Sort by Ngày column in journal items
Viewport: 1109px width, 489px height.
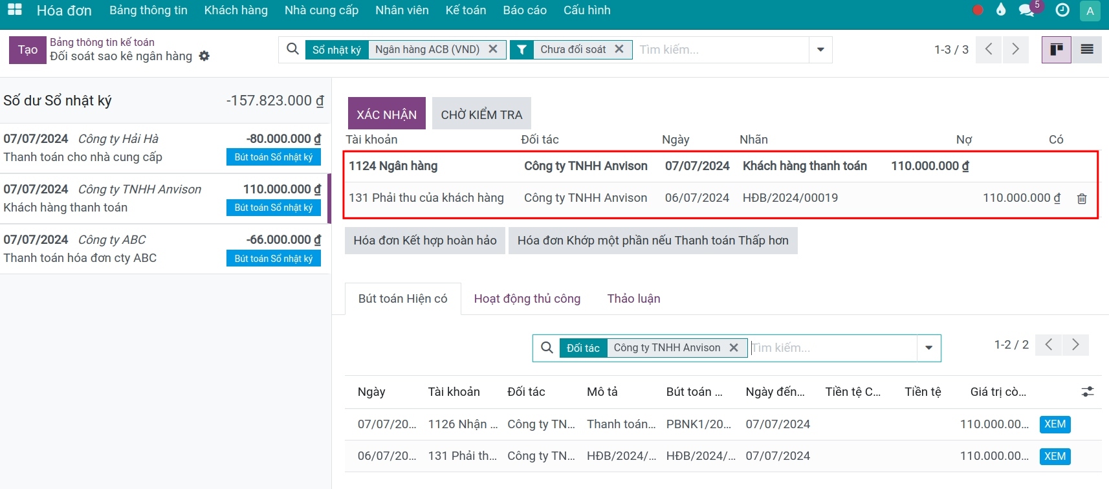coord(371,392)
